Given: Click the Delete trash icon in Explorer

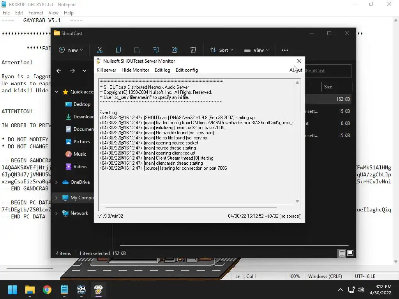Looking at the screenshot, I should click(x=193, y=50).
